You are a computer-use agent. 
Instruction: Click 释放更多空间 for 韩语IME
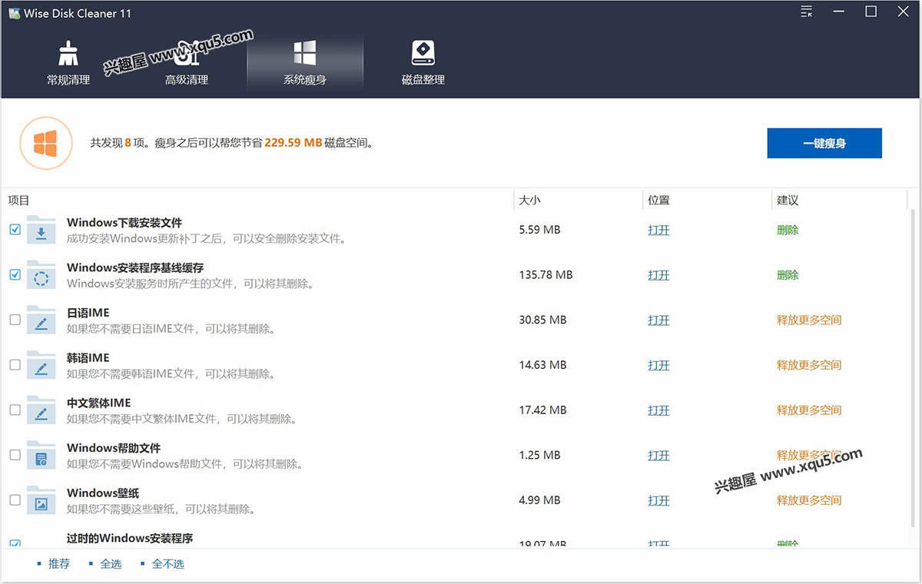(809, 365)
